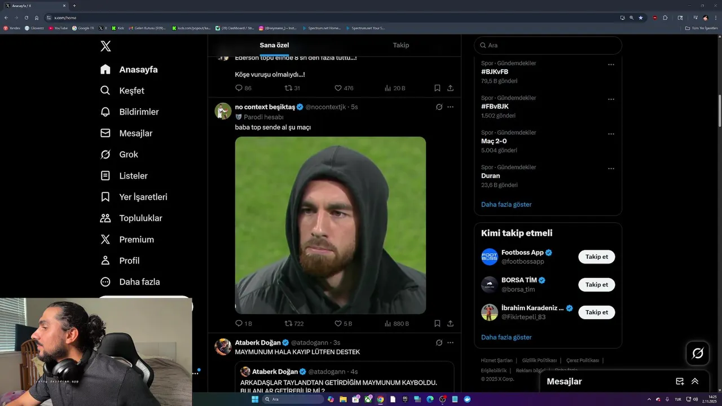Open Listeler from the sidebar
Screen dimensions: 722x406
click(124, 176)
